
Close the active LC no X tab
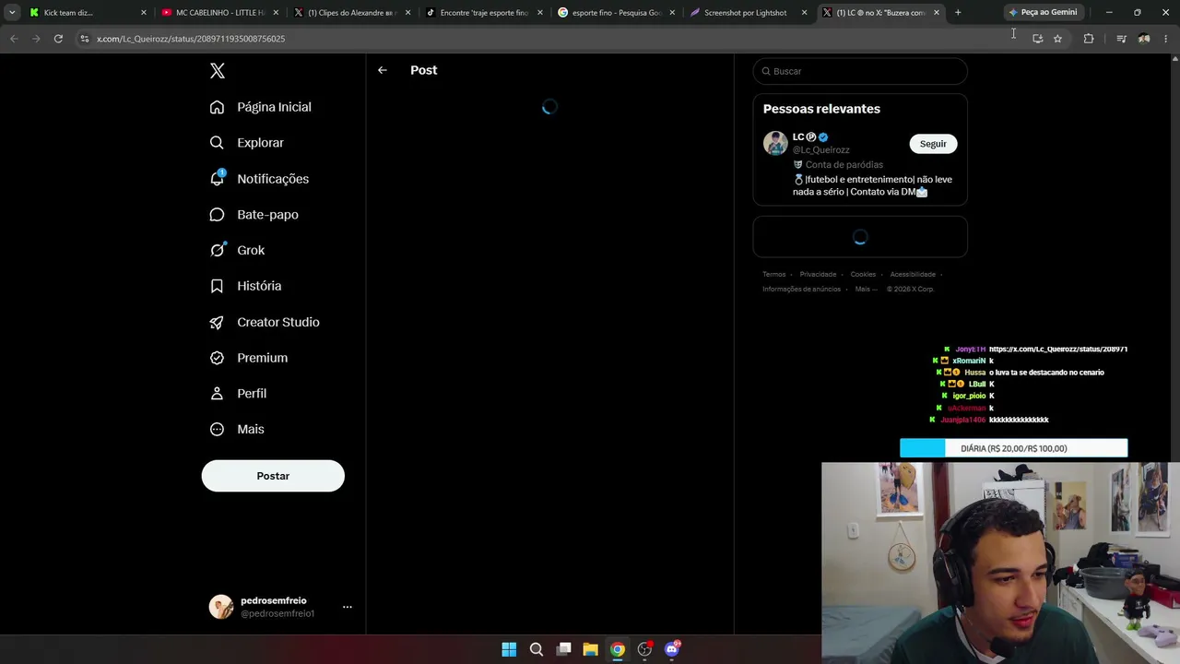pos(937,13)
